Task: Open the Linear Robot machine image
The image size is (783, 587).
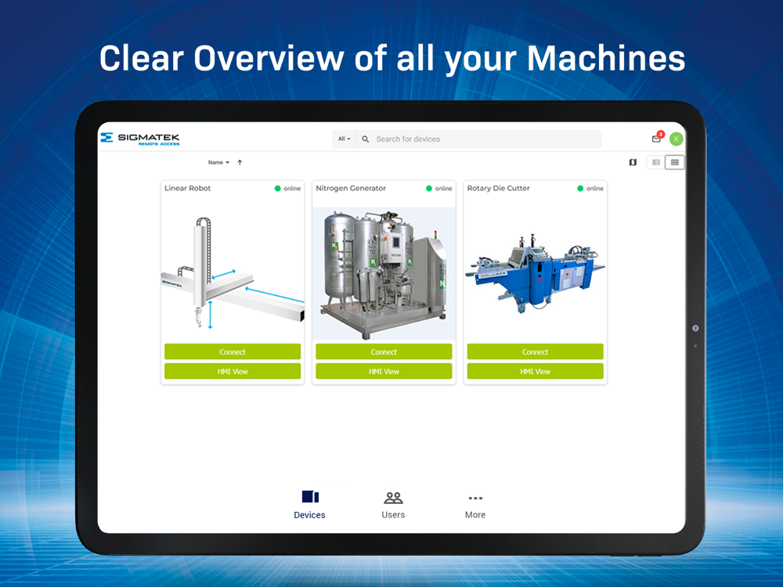Action: point(233,273)
